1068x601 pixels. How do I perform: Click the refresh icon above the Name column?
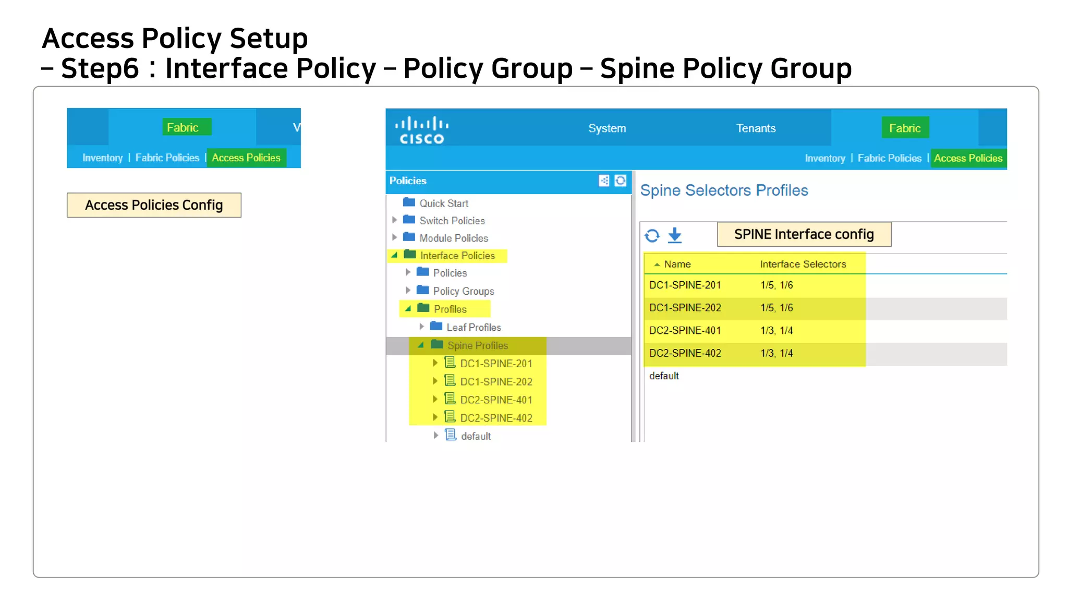click(652, 236)
